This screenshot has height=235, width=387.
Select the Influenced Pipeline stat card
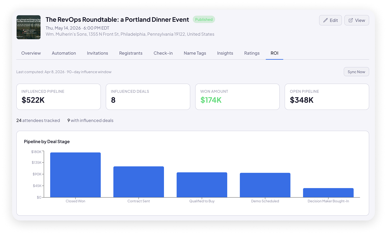click(58, 97)
